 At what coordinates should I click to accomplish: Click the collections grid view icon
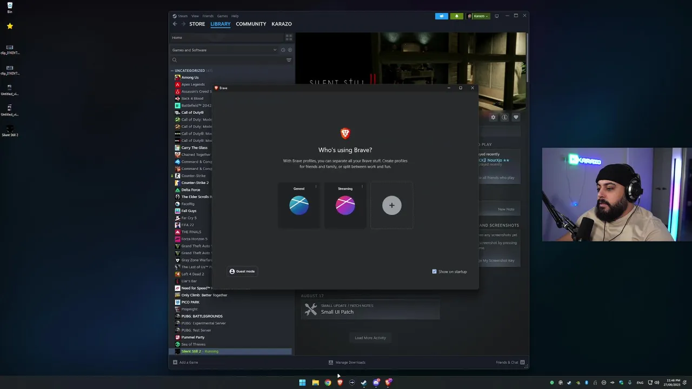(x=289, y=37)
